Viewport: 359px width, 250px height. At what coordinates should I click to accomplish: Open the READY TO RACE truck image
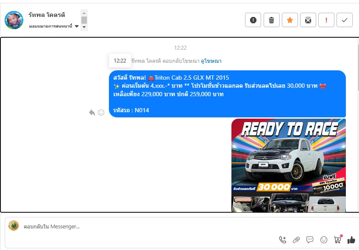[289, 165]
